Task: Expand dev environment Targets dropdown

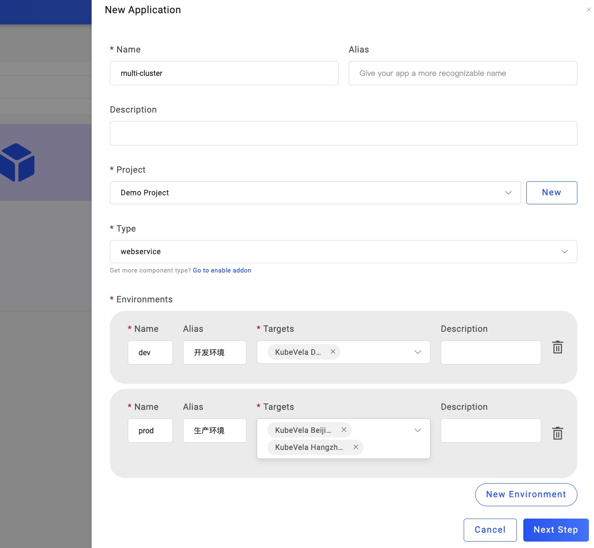Action: tap(418, 352)
